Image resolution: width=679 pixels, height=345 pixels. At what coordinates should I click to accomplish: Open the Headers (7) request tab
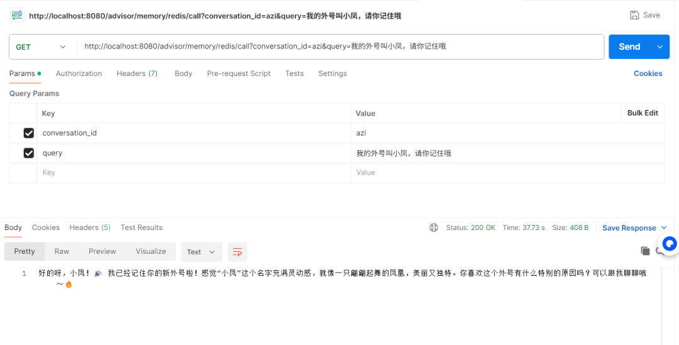tap(137, 74)
